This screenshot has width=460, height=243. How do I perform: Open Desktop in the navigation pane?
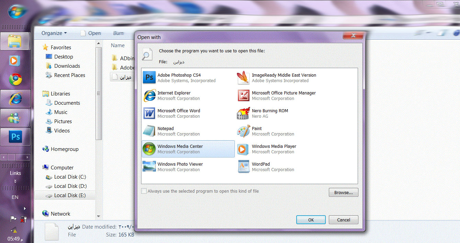(59, 57)
